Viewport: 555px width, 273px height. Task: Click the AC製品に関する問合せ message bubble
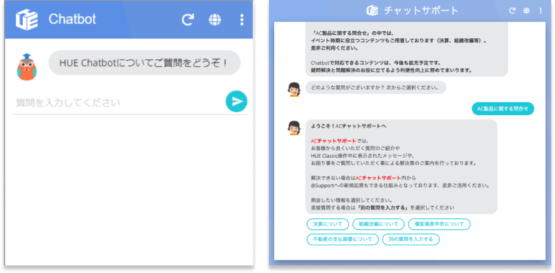(502, 109)
